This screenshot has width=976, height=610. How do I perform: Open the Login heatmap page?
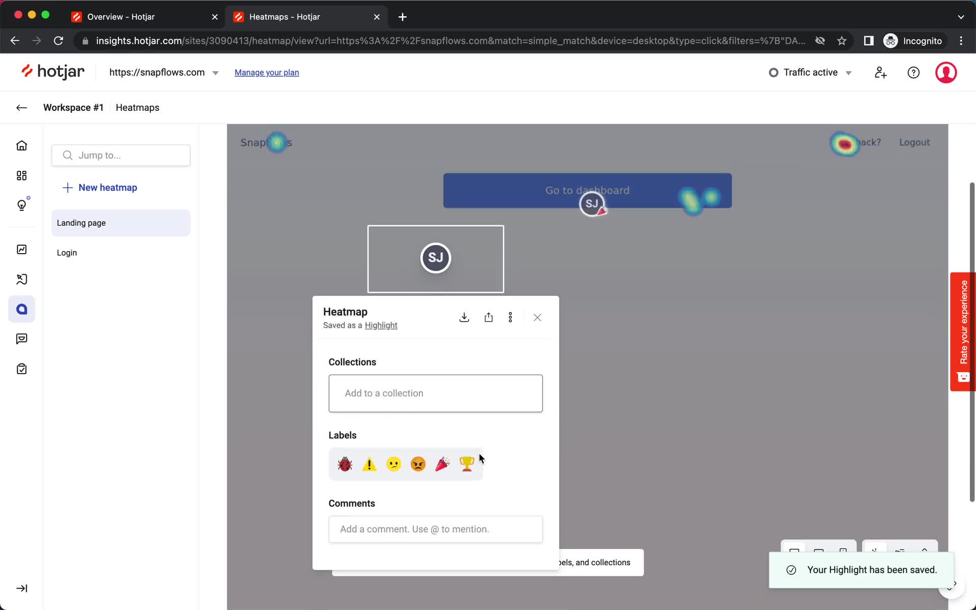point(66,252)
